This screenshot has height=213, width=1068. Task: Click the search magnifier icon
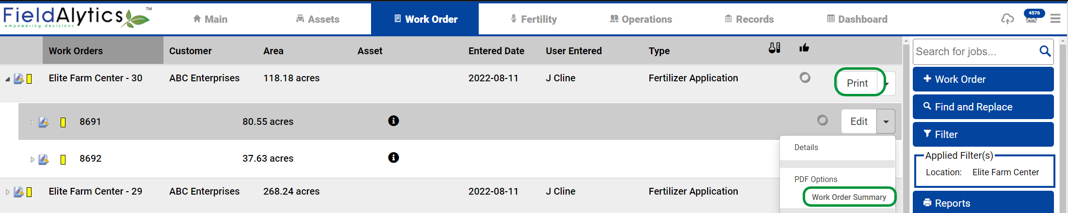click(x=1045, y=51)
